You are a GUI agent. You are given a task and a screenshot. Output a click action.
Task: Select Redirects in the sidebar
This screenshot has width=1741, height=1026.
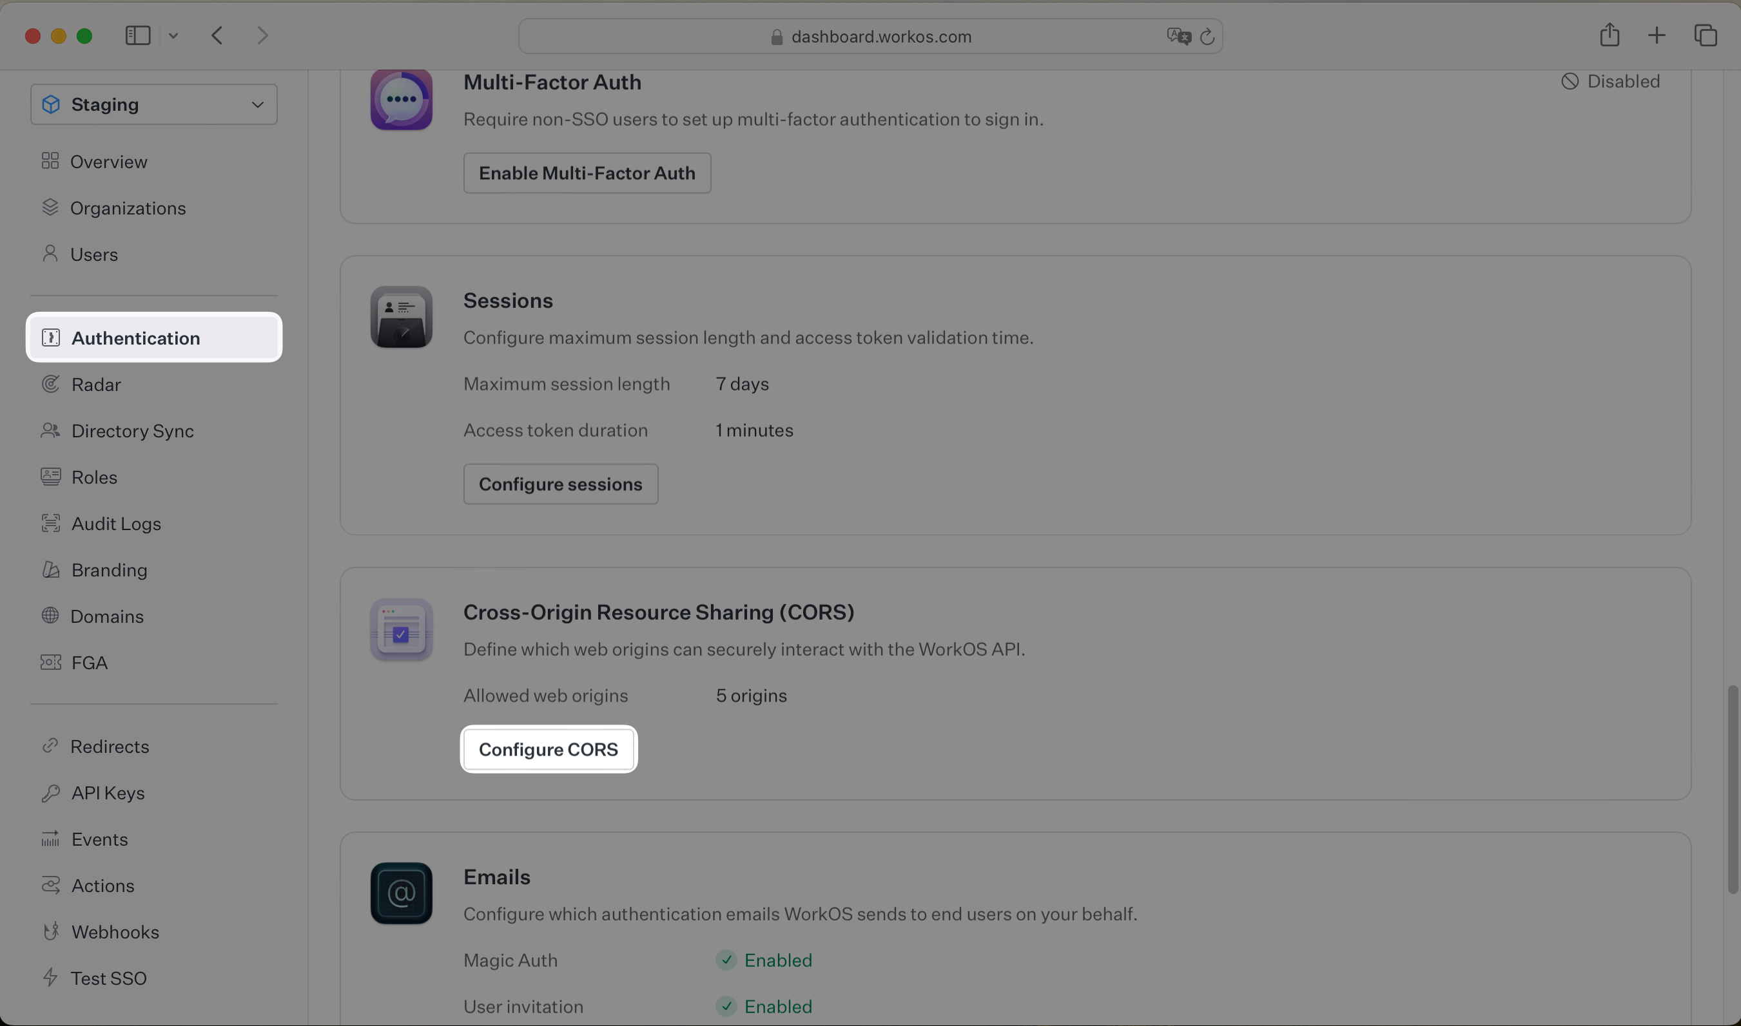point(110,746)
